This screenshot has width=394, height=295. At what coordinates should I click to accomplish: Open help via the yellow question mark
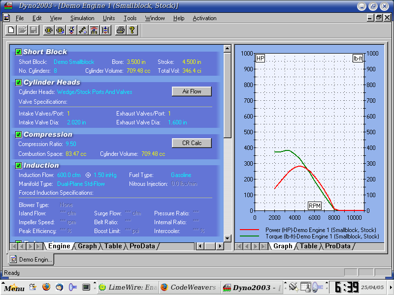pyautogui.click(x=132, y=30)
